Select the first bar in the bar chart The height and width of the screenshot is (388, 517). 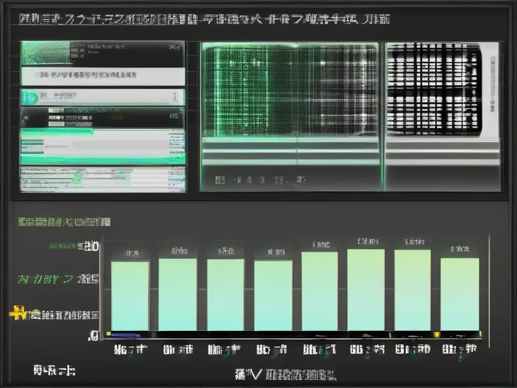[130, 296]
